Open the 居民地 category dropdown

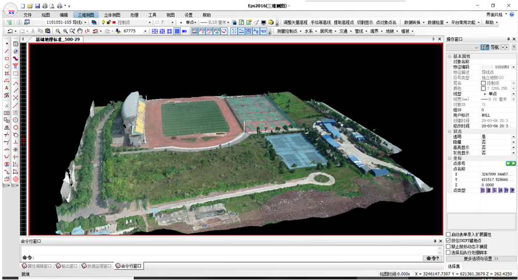point(328,31)
